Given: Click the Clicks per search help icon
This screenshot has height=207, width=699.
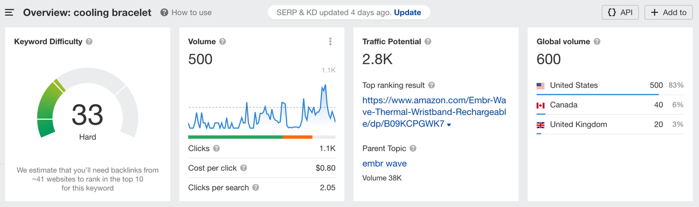Looking at the screenshot, I should pyautogui.click(x=256, y=187).
